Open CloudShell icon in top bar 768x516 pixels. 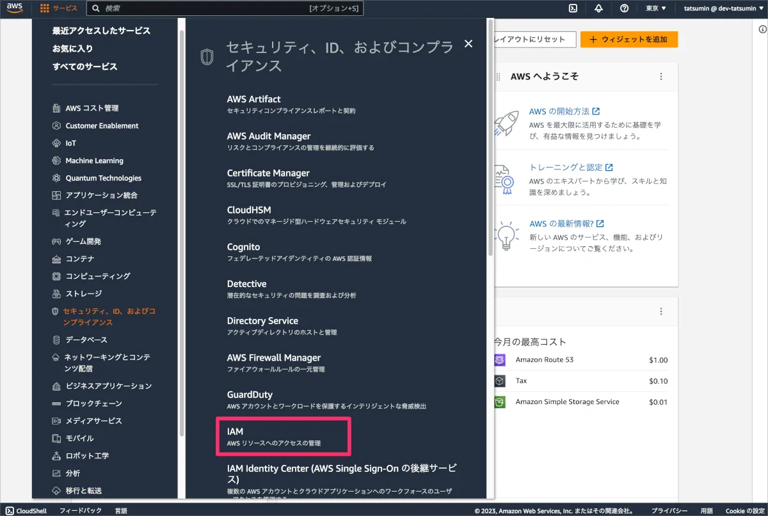573,8
